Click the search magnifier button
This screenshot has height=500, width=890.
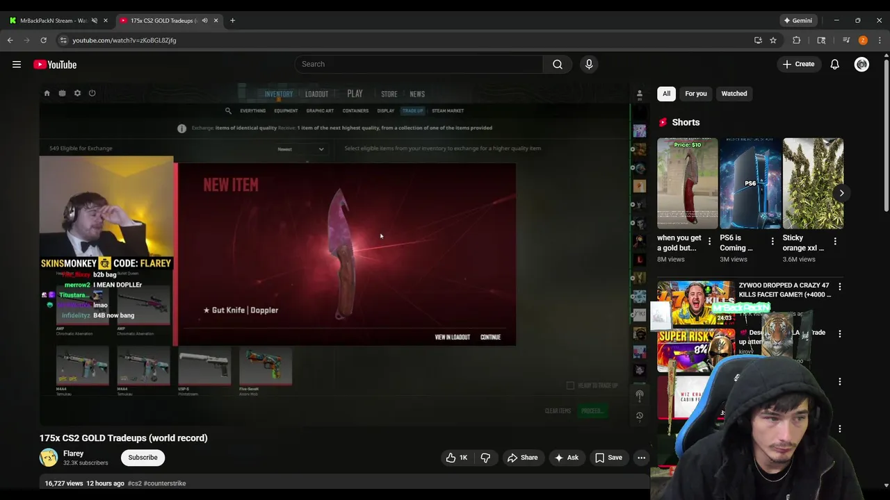coord(558,64)
